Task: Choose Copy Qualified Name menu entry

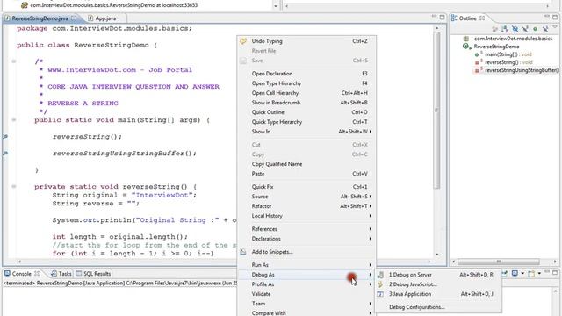Action: (x=306, y=164)
